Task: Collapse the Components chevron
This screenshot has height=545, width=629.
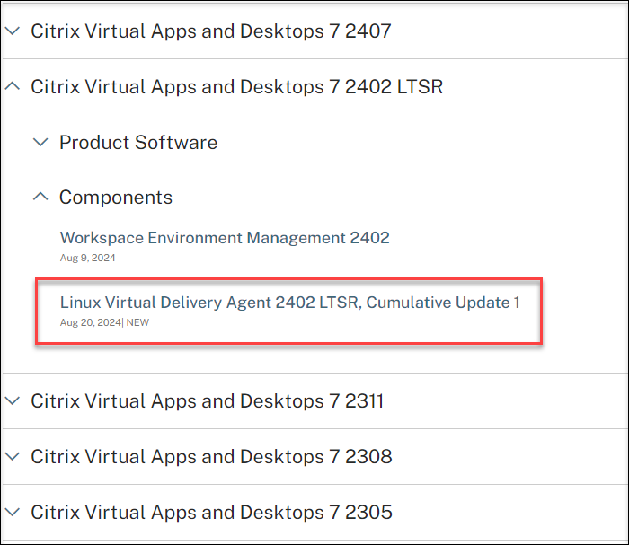Action: coord(40,197)
